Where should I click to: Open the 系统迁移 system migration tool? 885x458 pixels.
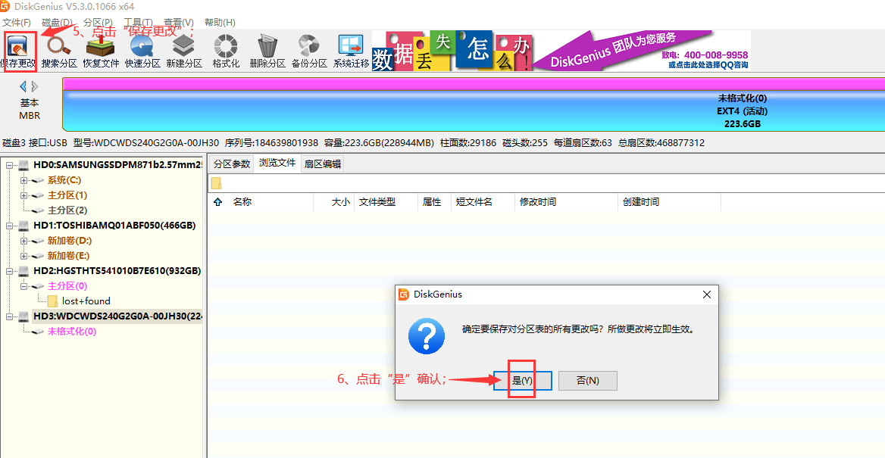point(351,51)
